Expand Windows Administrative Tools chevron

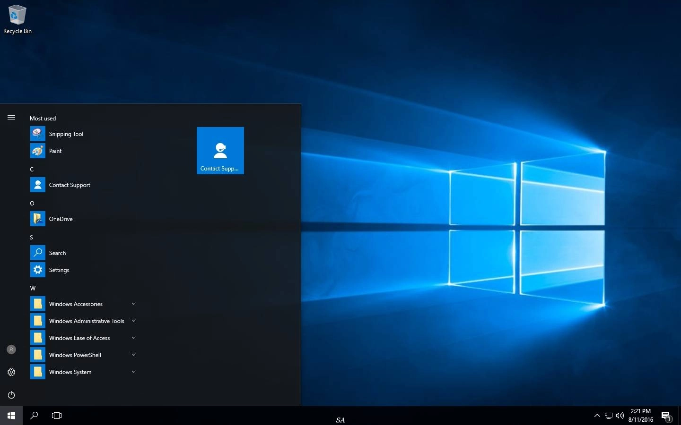click(134, 321)
